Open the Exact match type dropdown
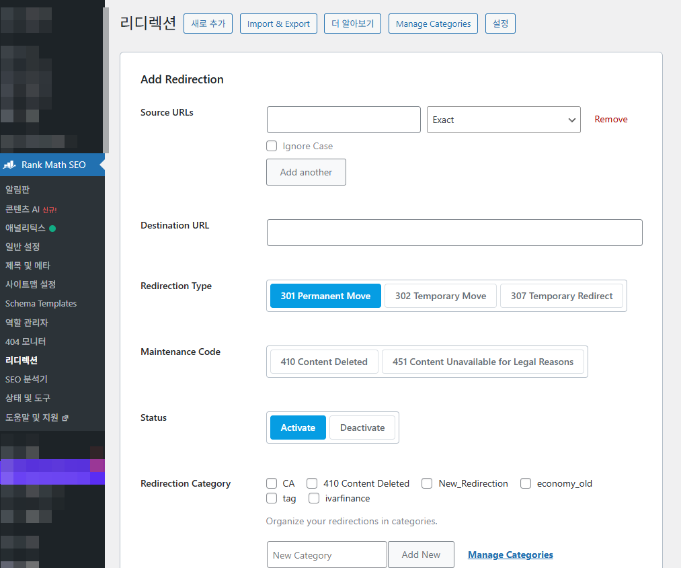 pos(504,120)
